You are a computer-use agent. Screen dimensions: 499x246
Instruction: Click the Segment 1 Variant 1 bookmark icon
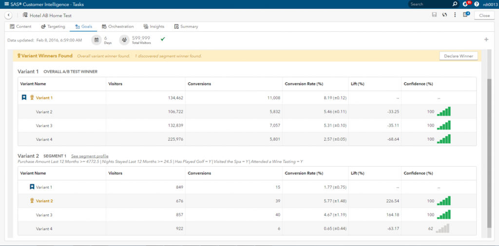click(x=32, y=187)
